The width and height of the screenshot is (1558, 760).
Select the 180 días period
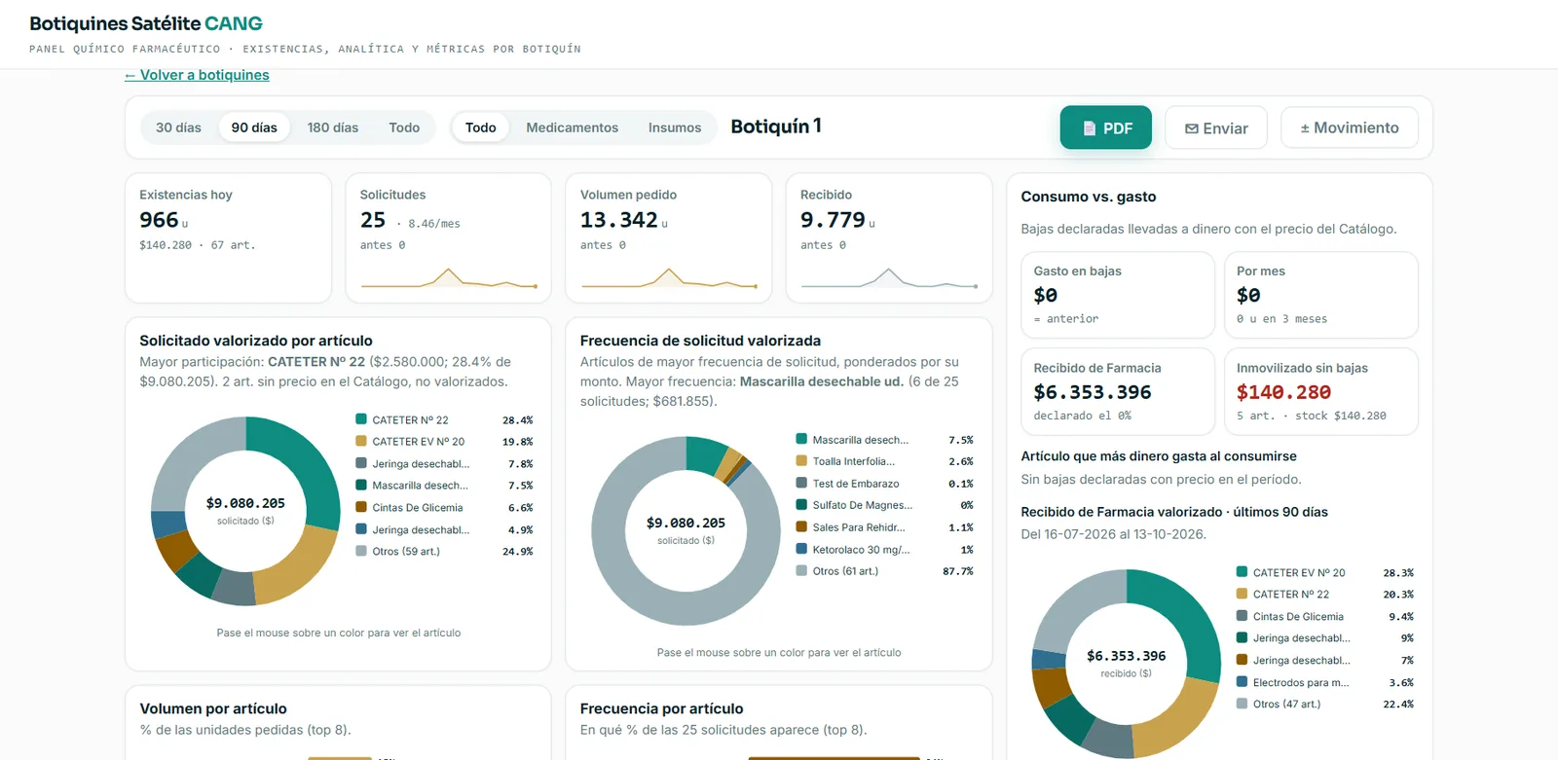click(333, 127)
